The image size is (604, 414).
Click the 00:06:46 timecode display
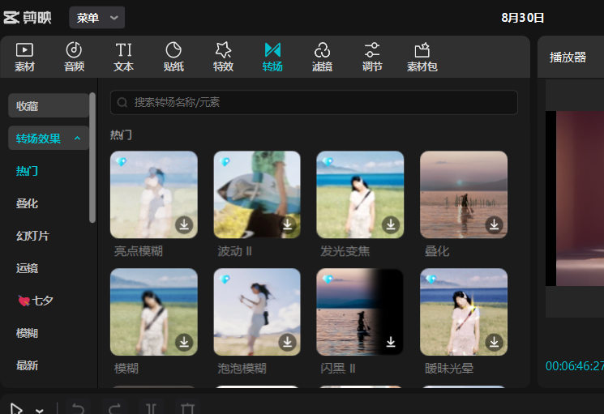(x=574, y=366)
